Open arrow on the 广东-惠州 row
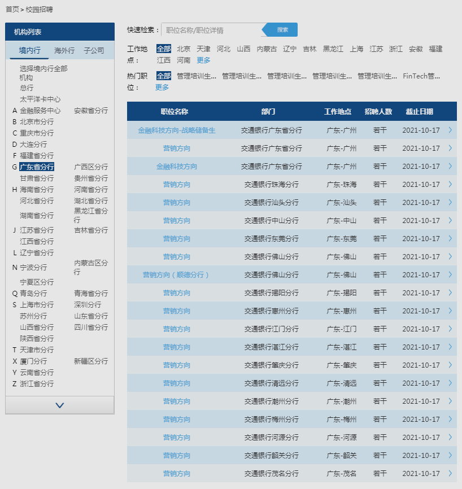The image size is (462, 489). [x=450, y=311]
